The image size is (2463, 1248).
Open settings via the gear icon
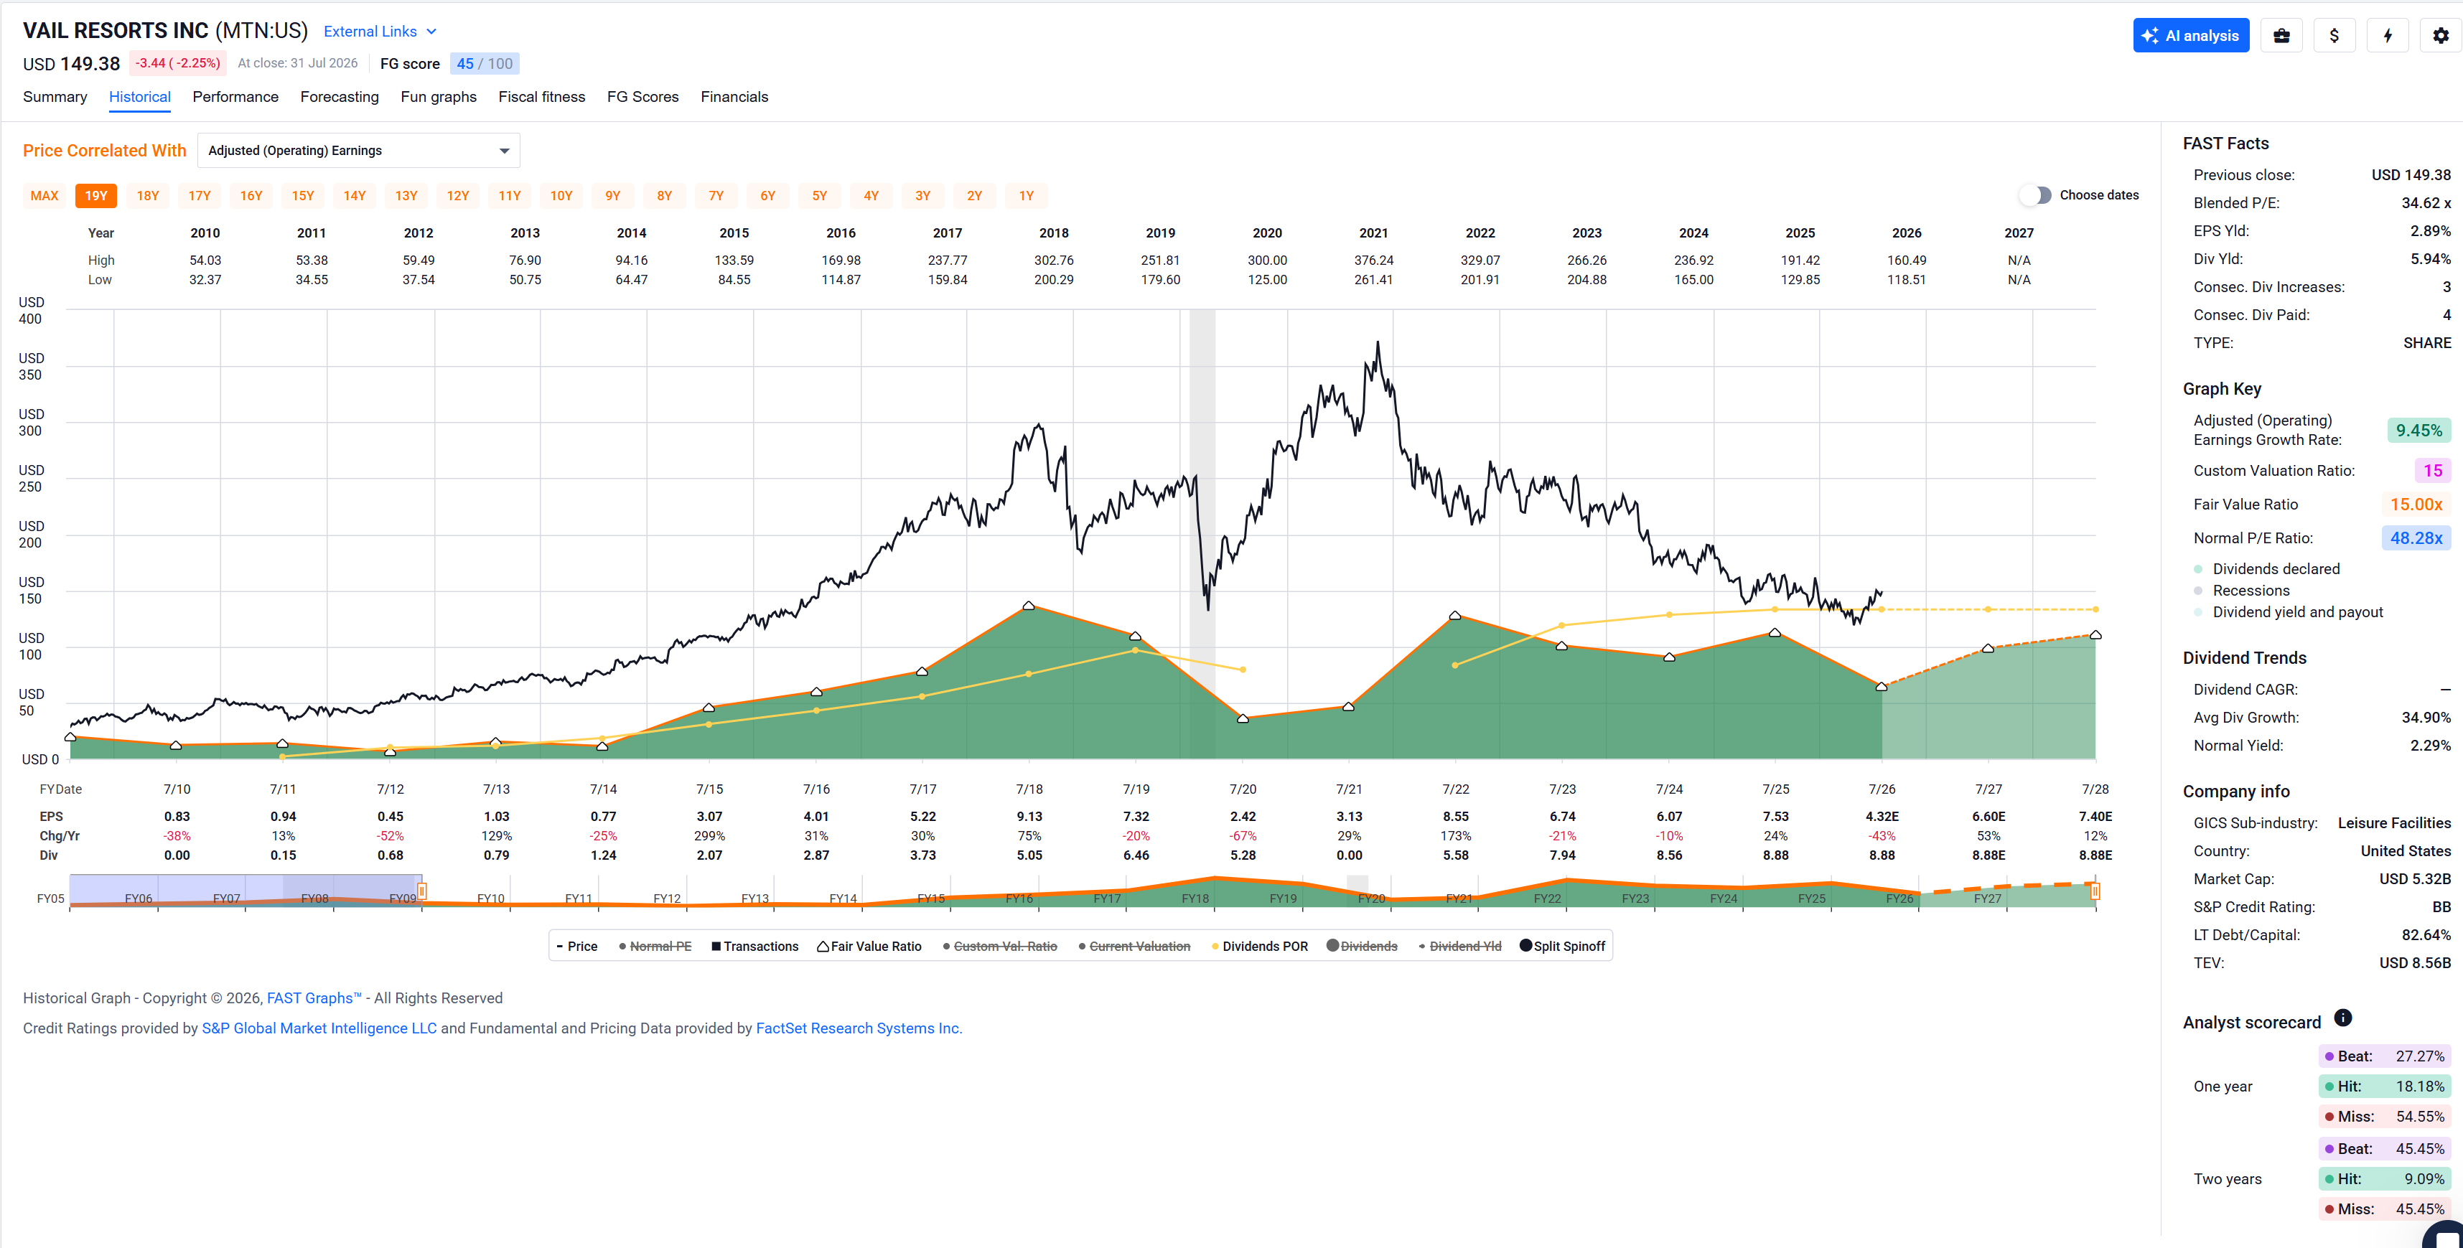[x=2441, y=35]
